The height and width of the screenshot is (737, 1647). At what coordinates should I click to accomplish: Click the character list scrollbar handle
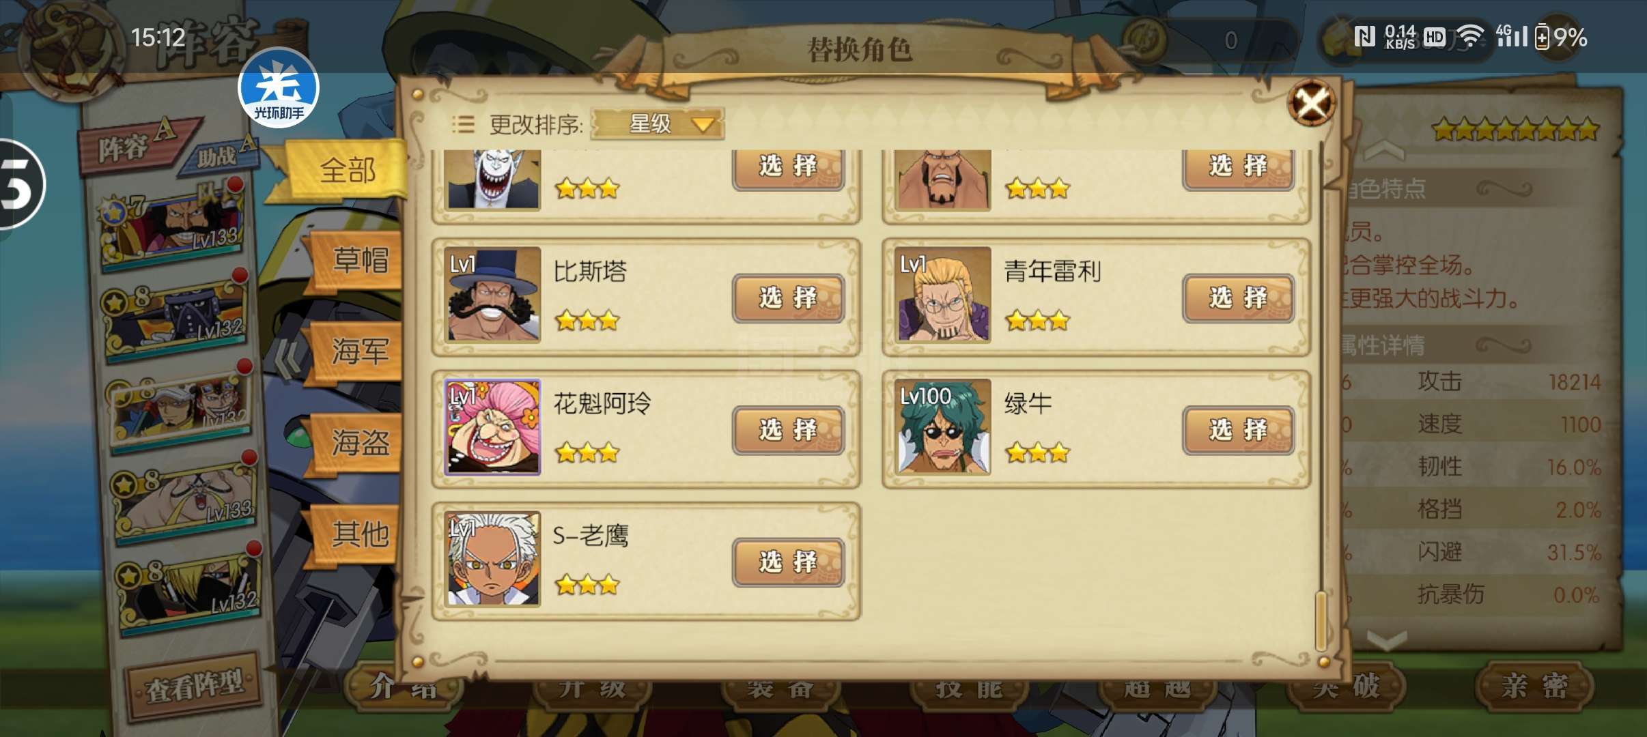click(x=1321, y=620)
